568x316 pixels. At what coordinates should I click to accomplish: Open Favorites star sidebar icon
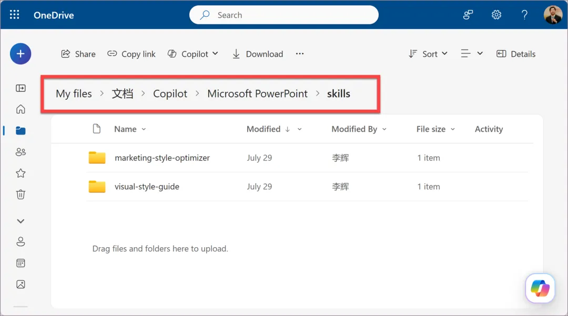(21, 173)
